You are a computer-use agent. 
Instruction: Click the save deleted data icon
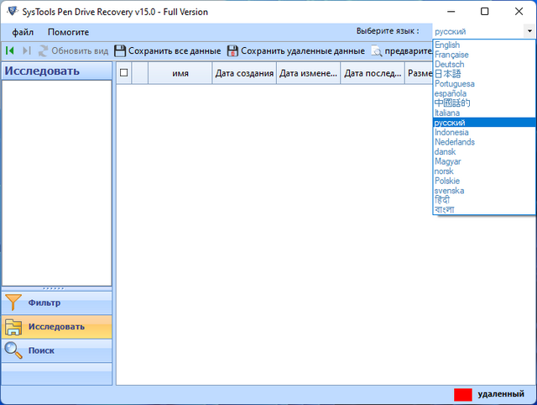point(232,51)
